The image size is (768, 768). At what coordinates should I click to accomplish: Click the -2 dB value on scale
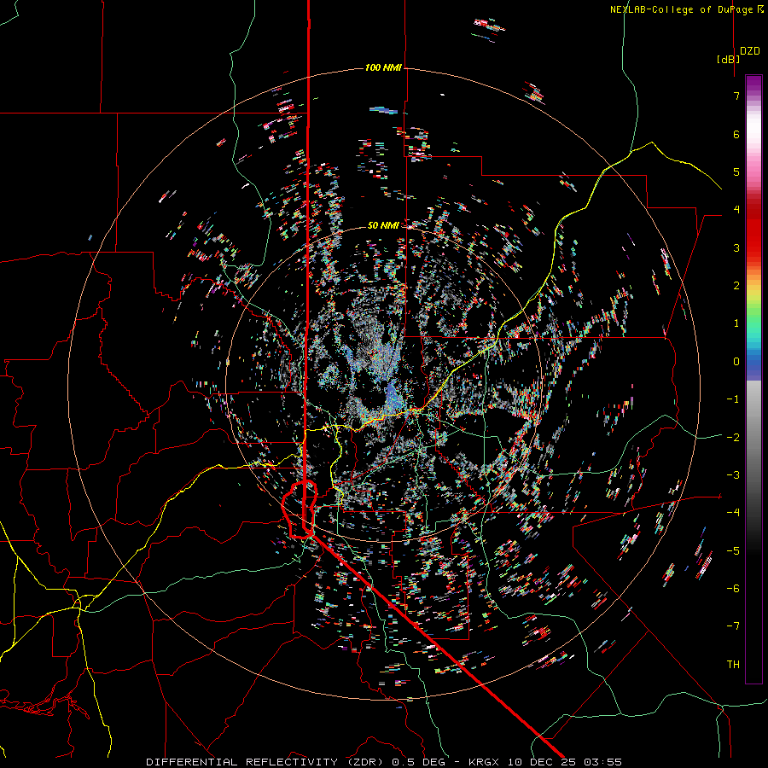(x=733, y=437)
